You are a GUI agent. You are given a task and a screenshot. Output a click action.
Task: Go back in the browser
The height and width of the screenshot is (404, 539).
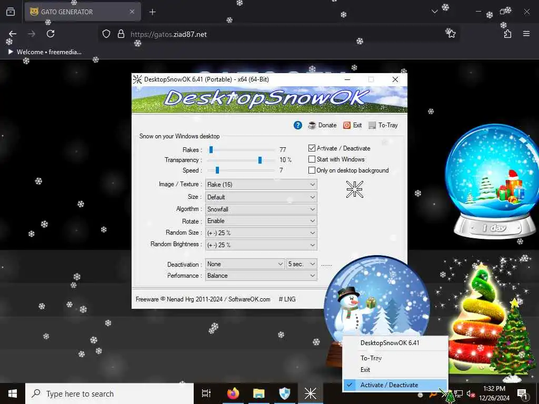coord(13,34)
